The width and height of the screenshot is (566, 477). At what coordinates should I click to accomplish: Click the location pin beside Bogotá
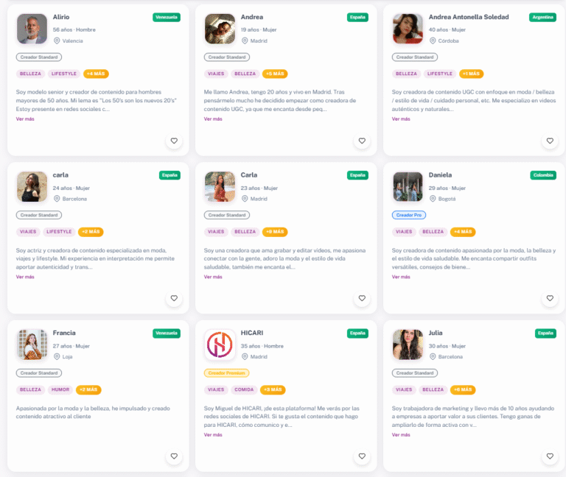(x=433, y=199)
